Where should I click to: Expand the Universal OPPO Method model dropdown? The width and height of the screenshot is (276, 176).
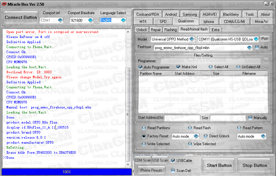tap(192, 39)
